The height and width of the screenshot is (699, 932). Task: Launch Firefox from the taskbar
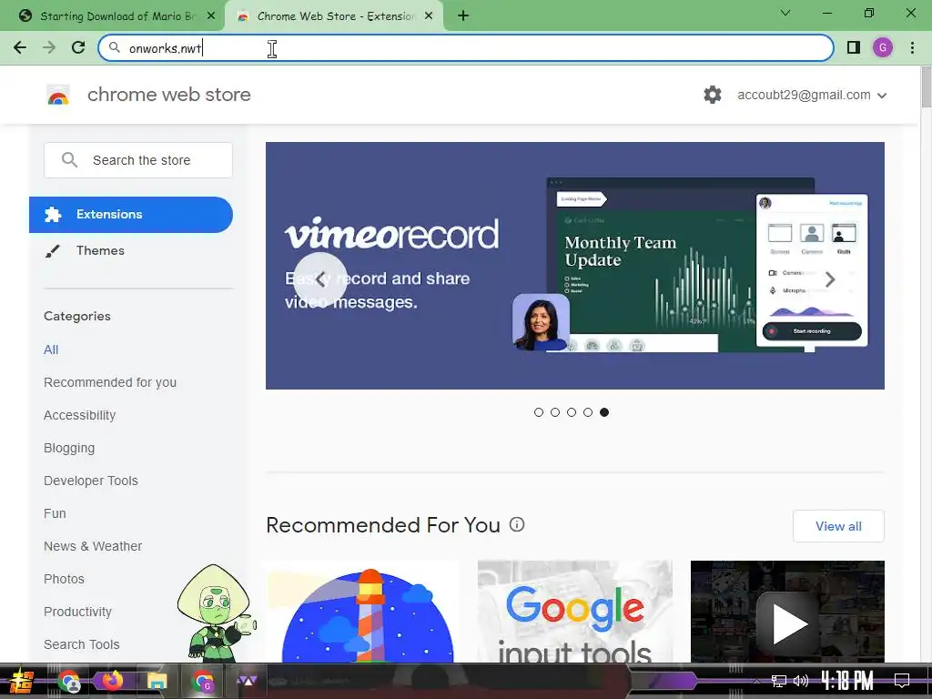coord(112,681)
